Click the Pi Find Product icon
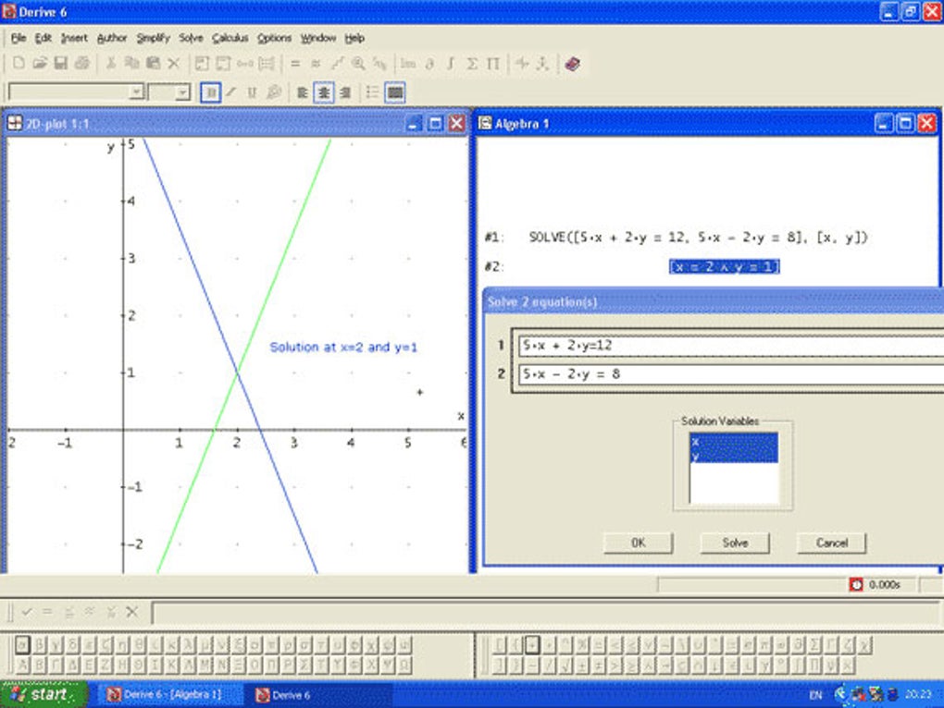Viewport: 944px width, 708px height. pyautogui.click(x=493, y=63)
